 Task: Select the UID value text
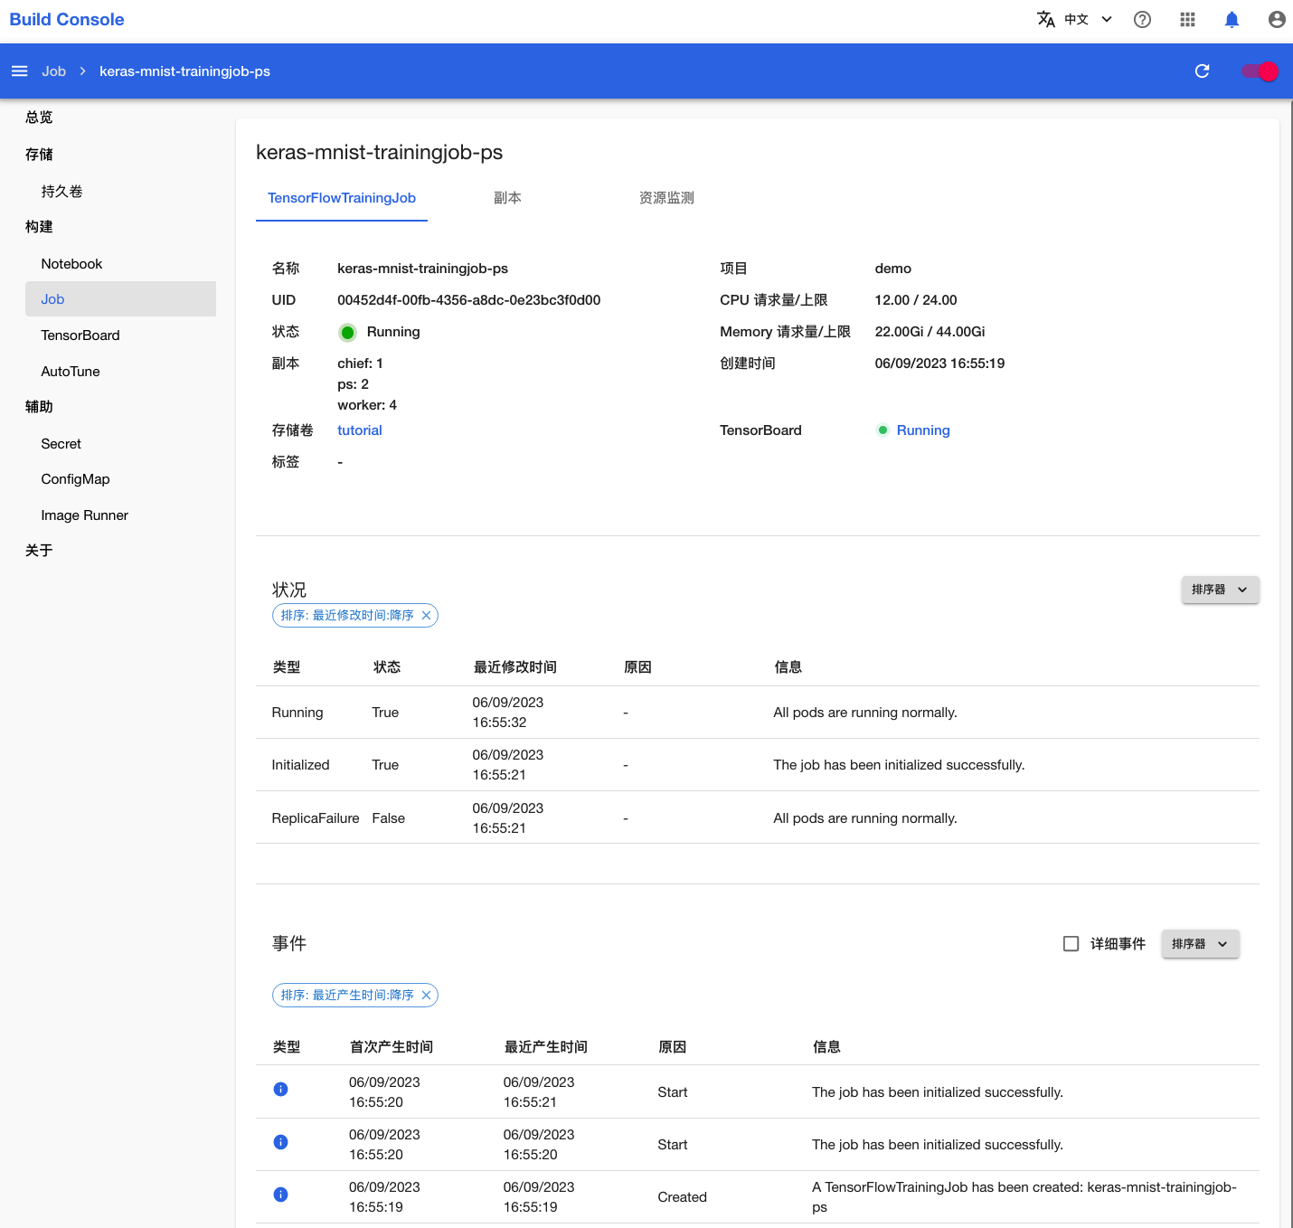point(468,300)
